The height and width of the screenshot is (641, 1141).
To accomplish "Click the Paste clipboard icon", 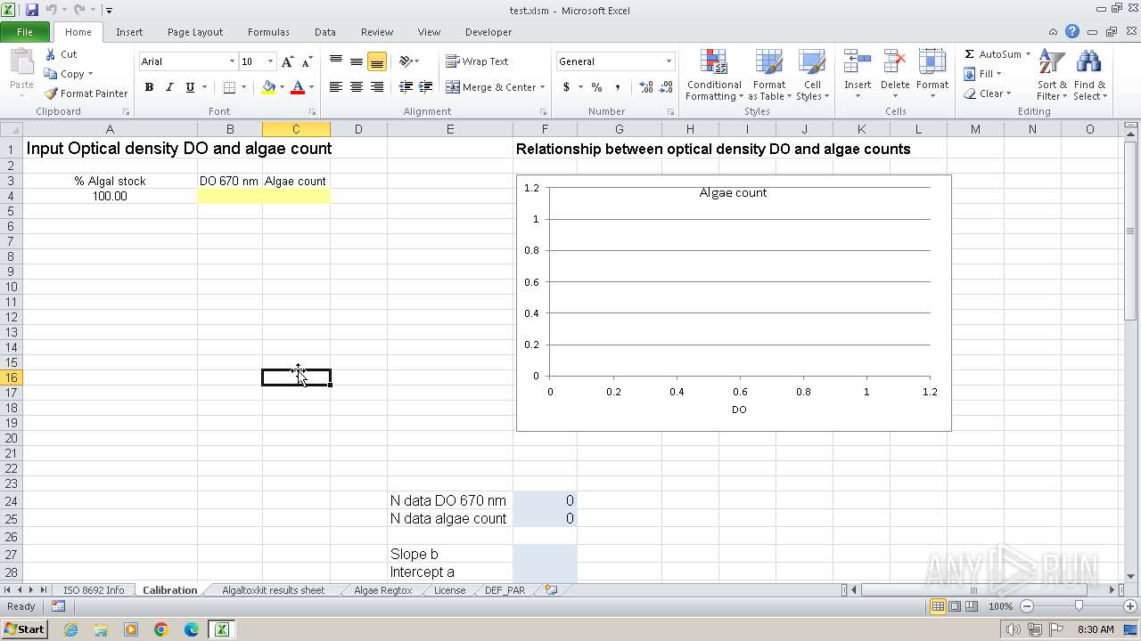I will pos(21,64).
